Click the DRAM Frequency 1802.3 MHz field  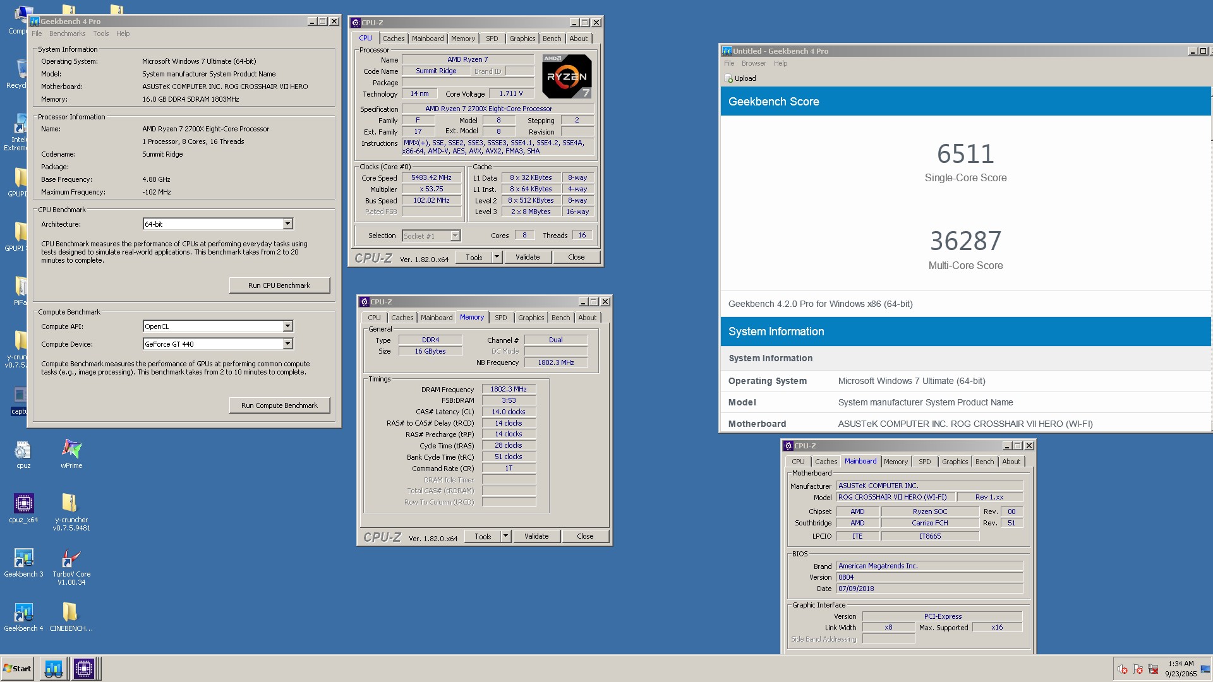point(509,390)
